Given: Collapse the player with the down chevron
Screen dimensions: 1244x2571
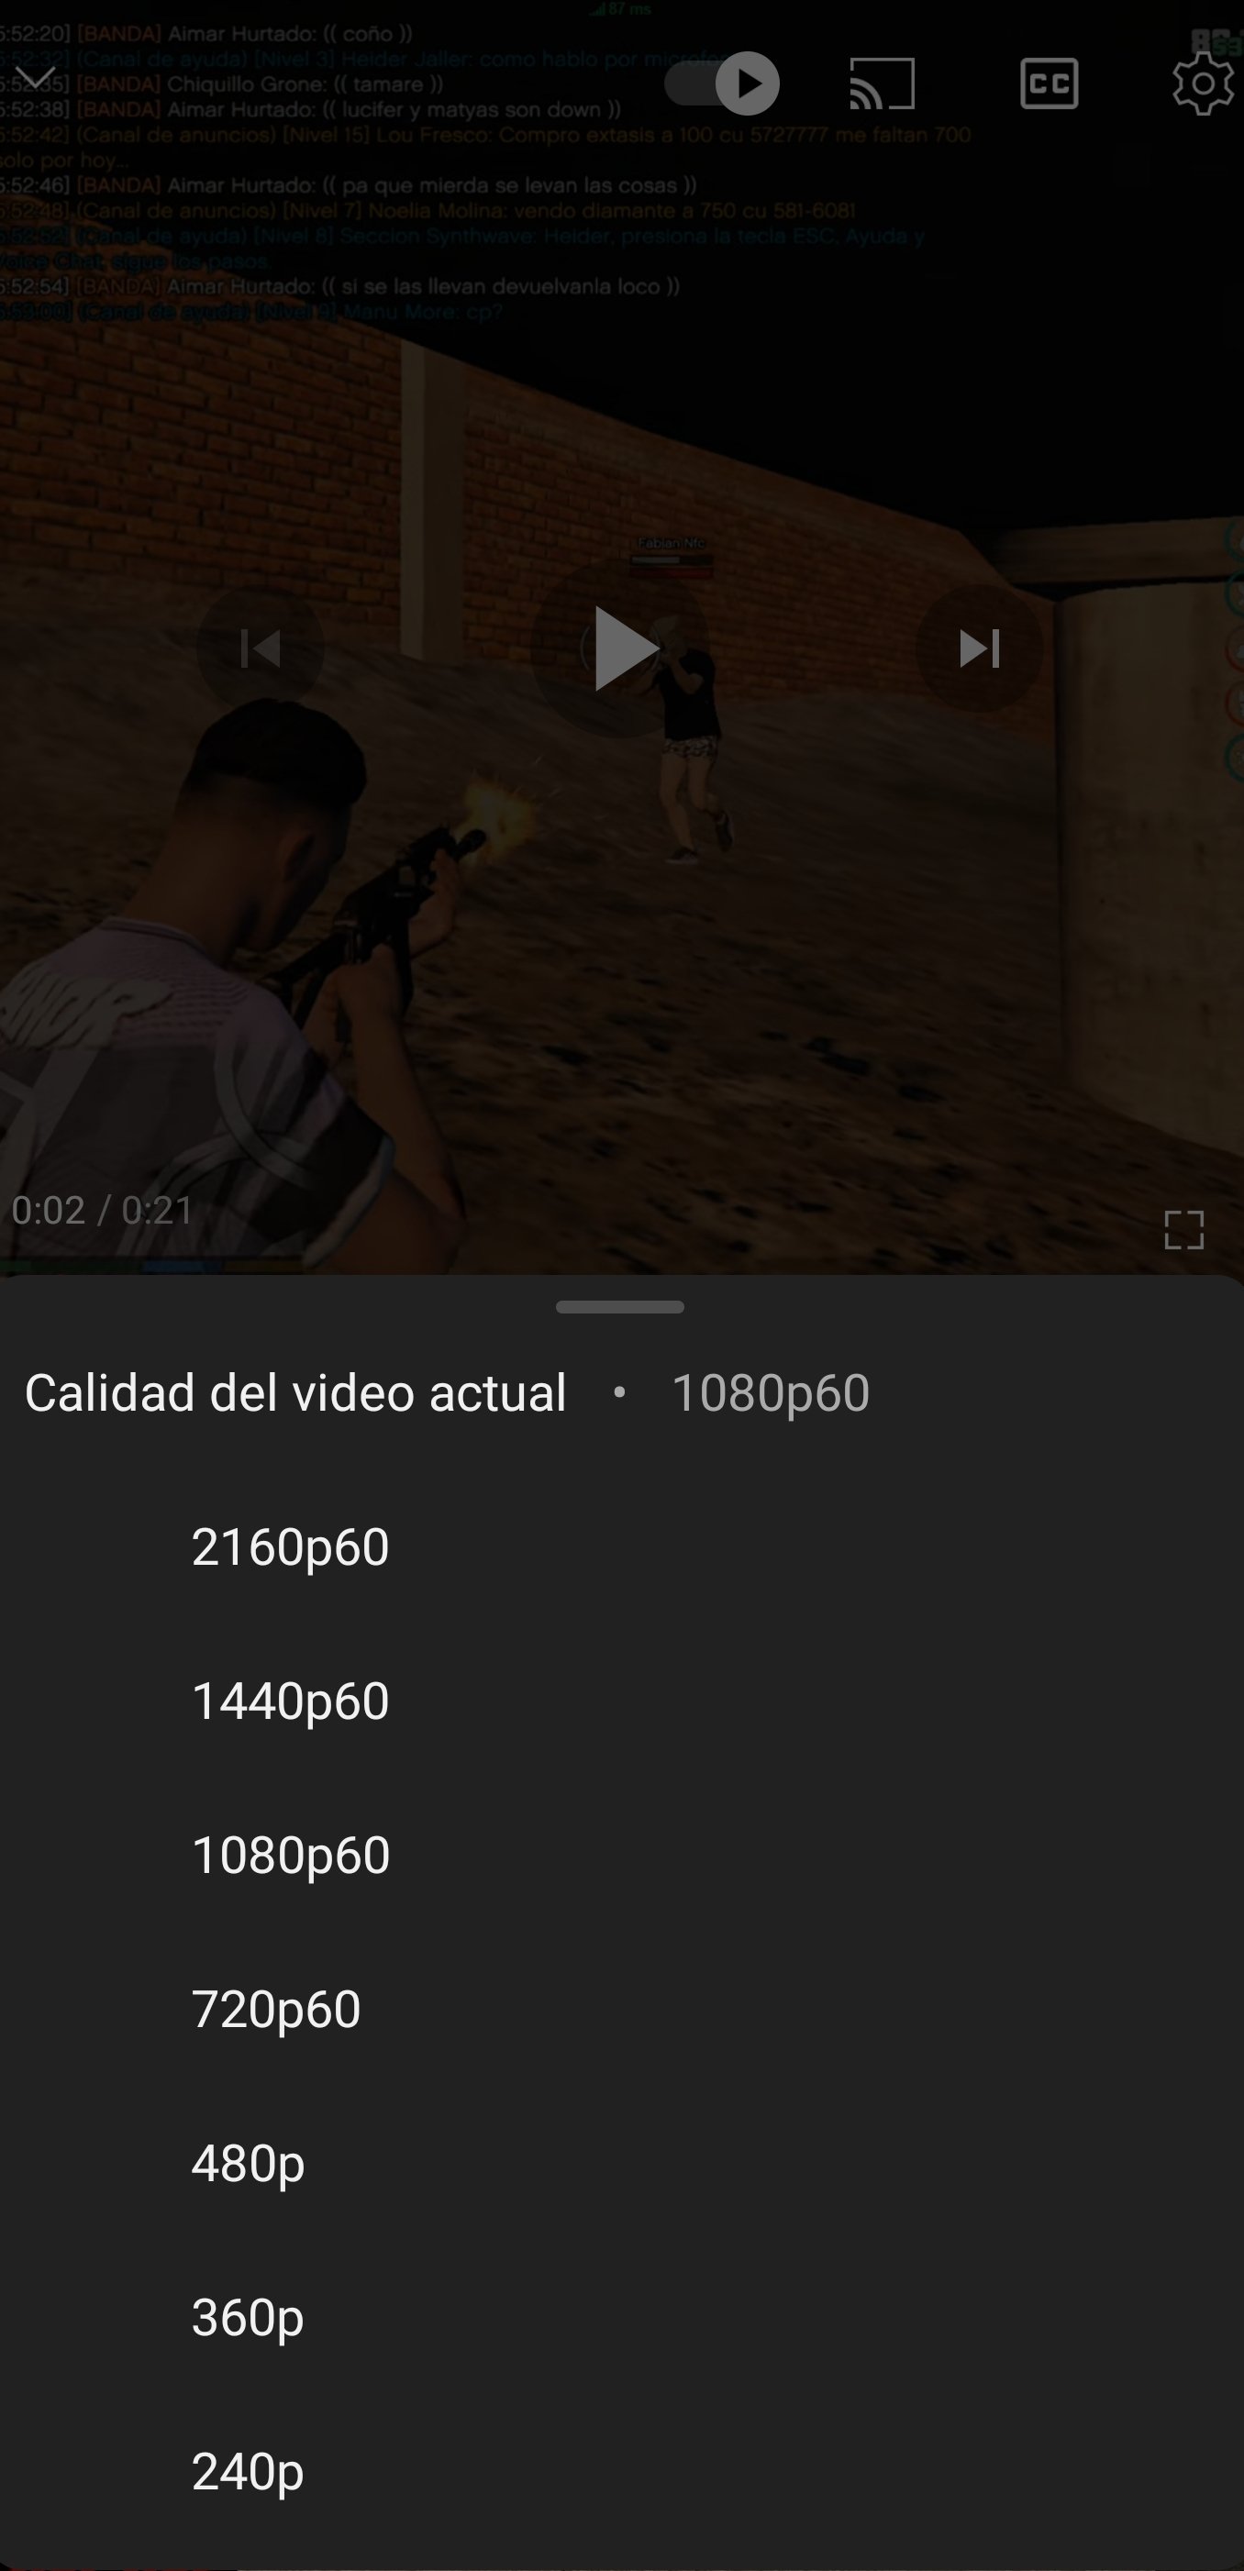Looking at the screenshot, I should point(36,78).
